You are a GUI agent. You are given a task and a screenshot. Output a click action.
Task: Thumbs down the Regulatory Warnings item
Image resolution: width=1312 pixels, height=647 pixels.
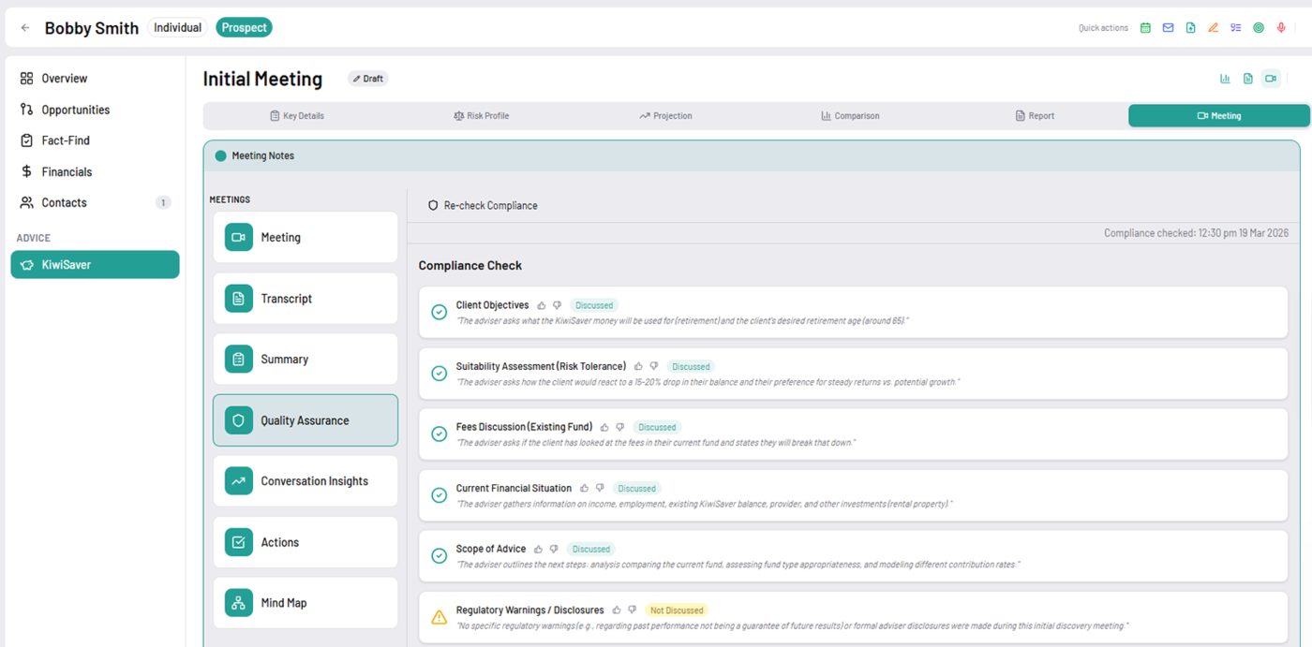(634, 609)
